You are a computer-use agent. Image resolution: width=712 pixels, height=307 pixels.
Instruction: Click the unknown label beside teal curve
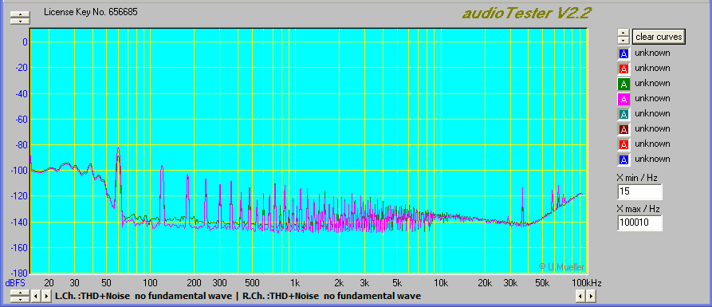652,113
